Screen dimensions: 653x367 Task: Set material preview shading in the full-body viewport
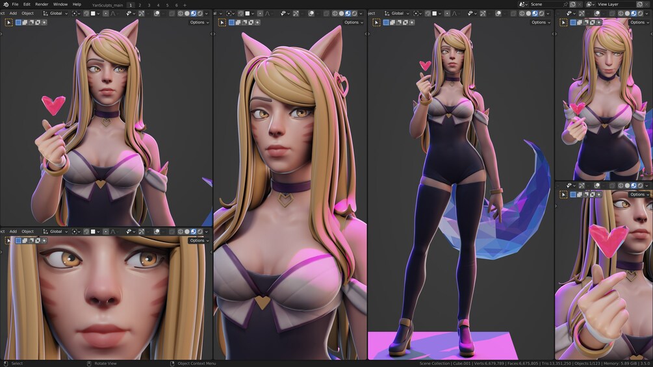535,13
